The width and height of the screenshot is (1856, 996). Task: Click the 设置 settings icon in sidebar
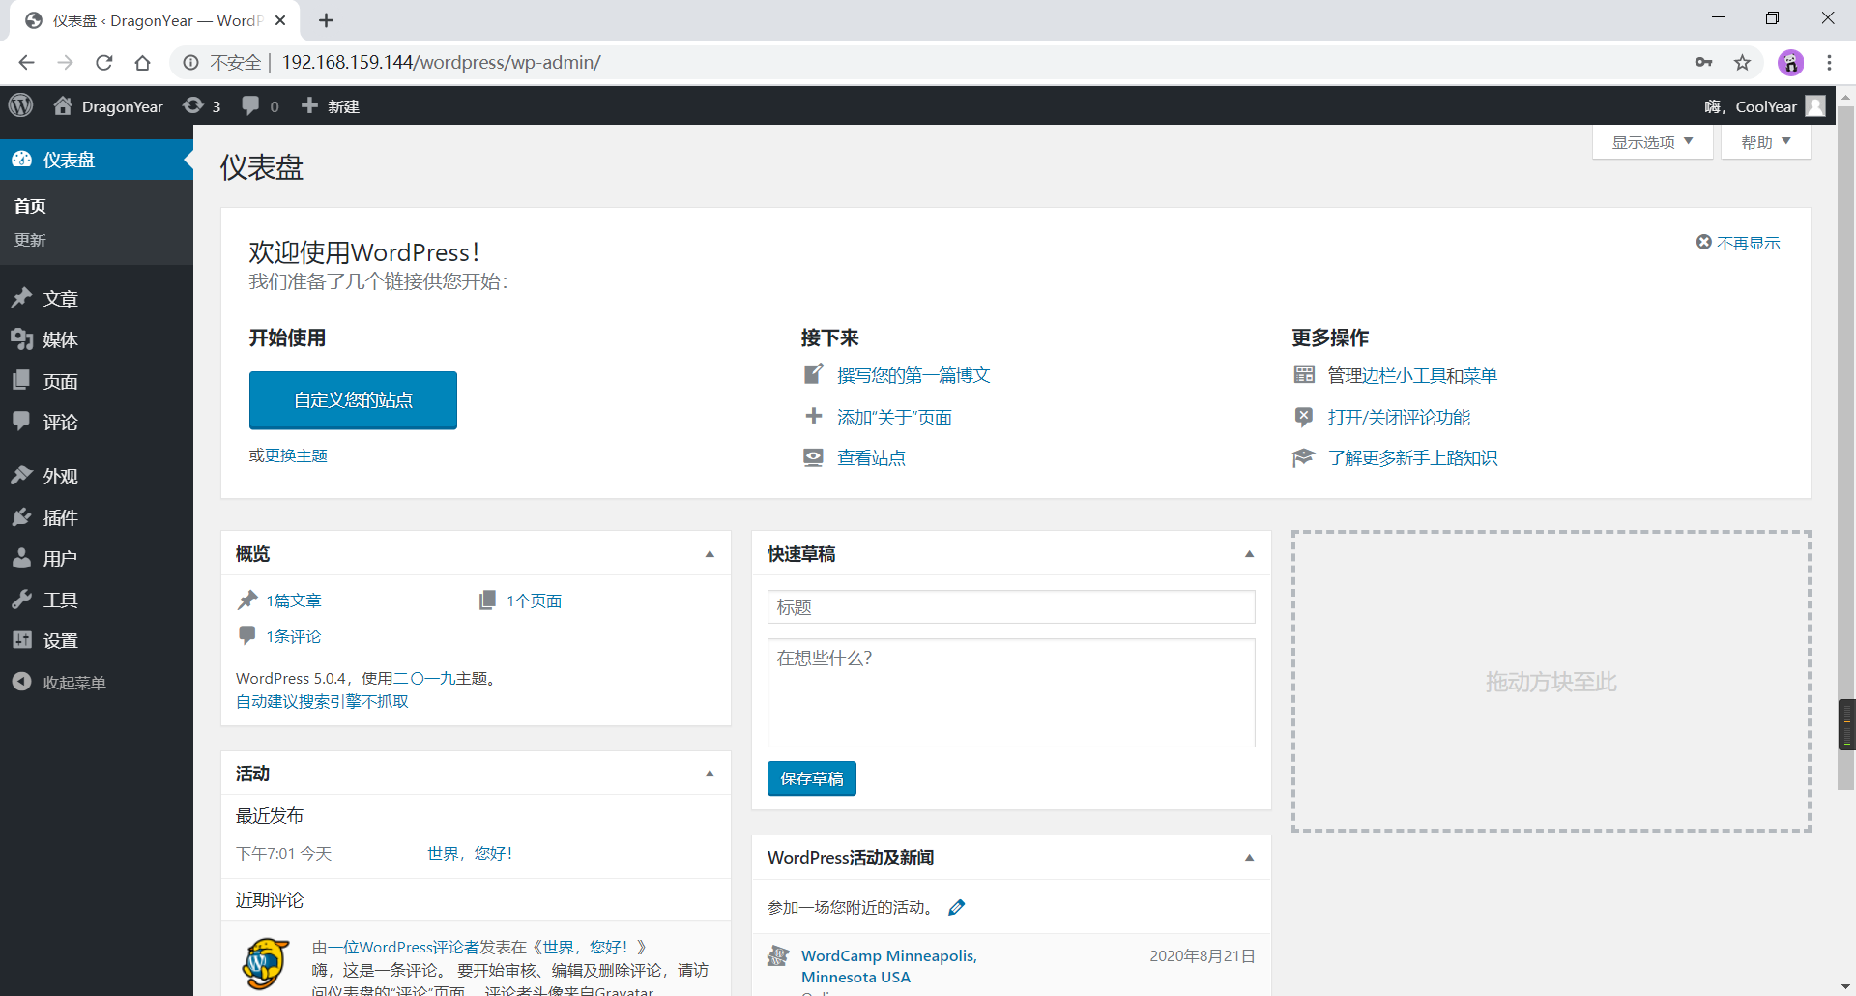pos(21,640)
